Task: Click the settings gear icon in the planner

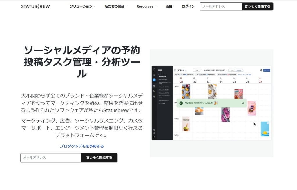Action: coord(261,70)
